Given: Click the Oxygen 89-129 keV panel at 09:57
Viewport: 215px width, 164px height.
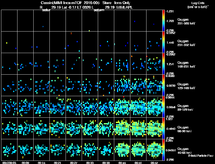Looking at the screenshot, I should [x=154, y=107].
